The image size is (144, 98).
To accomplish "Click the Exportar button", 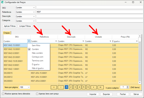I will tap(106, 94).
